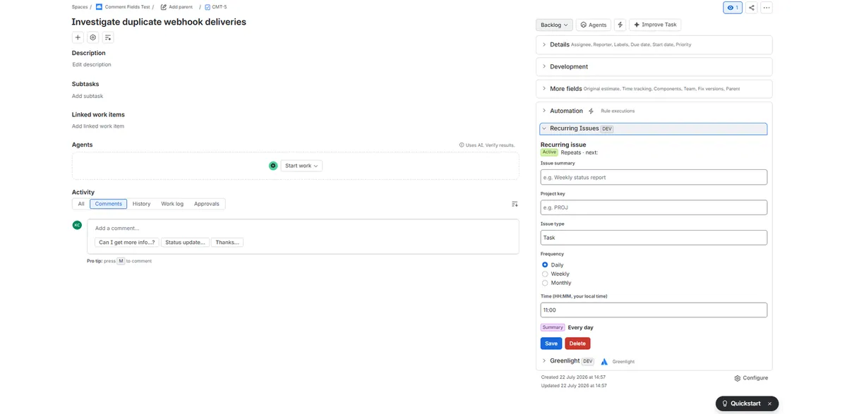The width and height of the screenshot is (847, 414).
Task: Click the "Can I get more info...?" suggestion
Action: (127, 242)
